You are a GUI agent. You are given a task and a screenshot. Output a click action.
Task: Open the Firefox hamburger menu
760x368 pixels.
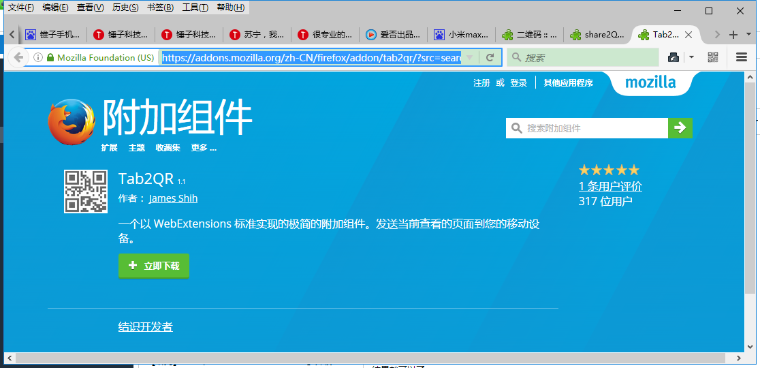(741, 57)
